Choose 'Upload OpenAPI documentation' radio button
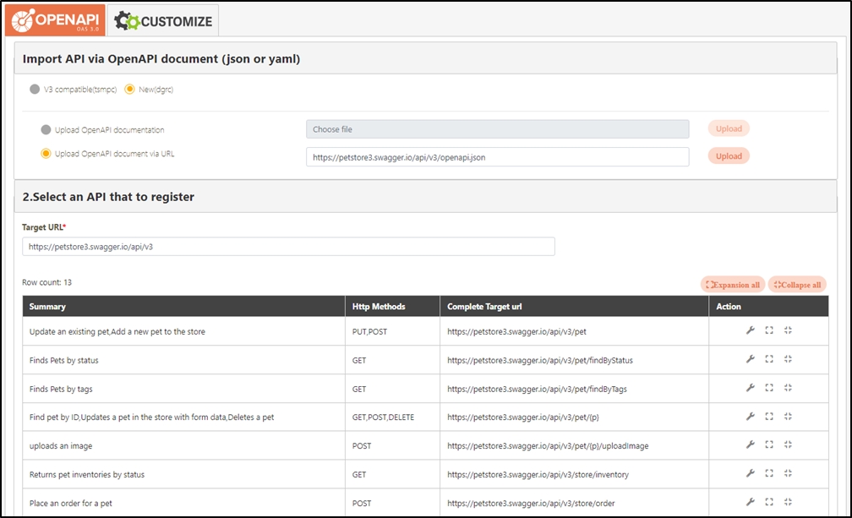Image resolution: width=852 pixels, height=518 pixels. point(46,130)
